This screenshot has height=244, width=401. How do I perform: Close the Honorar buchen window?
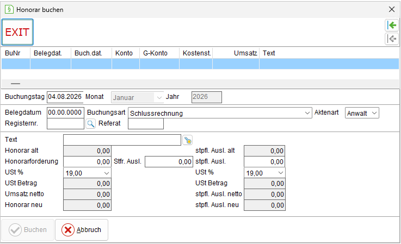point(392,9)
